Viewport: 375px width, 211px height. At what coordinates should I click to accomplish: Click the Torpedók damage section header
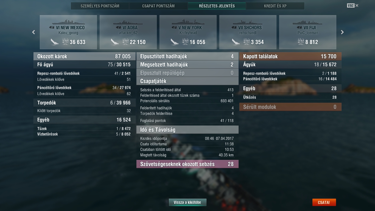coord(85,103)
